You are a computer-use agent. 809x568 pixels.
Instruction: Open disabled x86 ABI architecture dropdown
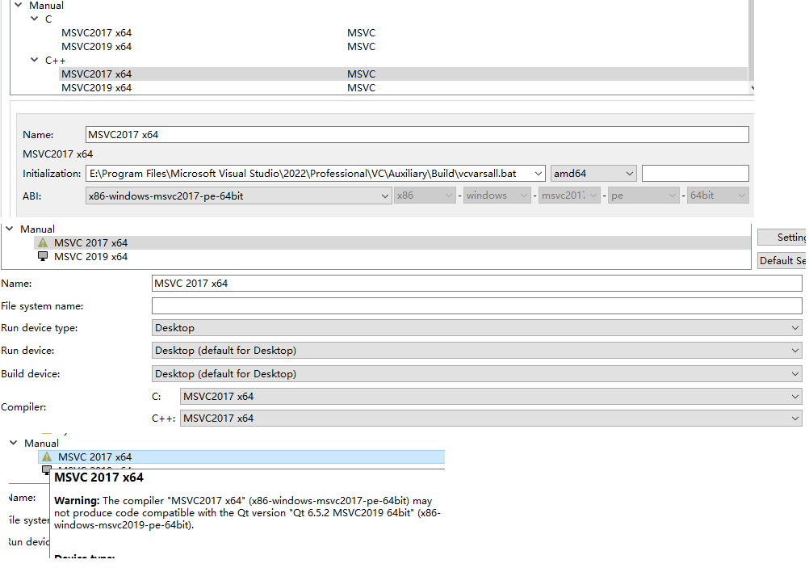coord(425,196)
